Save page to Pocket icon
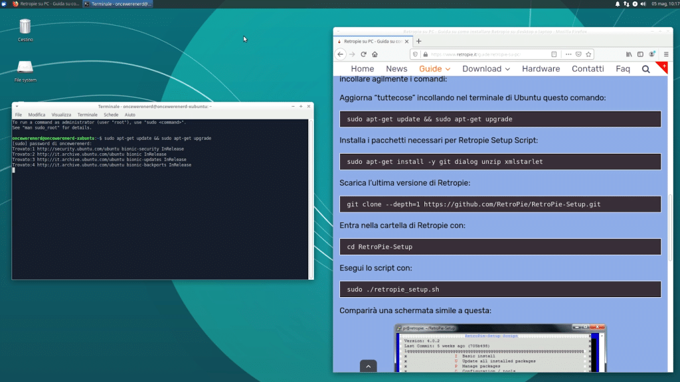Image resolution: width=680 pixels, height=382 pixels. tap(578, 54)
